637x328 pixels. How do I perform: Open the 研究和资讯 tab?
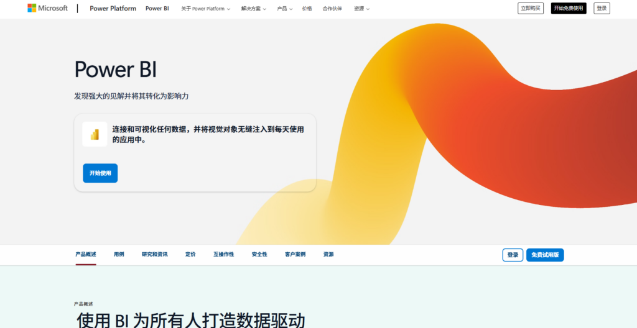pyautogui.click(x=154, y=255)
